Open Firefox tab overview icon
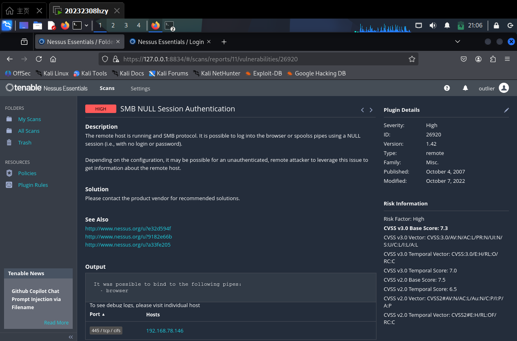This screenshot has height=341, width=517. [x=24, y=42]
